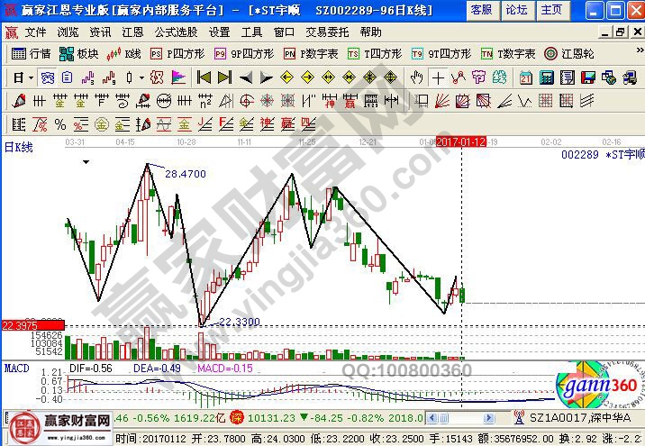
Task: Click the 论坛 forum button
Action: [x=517, y=10]
